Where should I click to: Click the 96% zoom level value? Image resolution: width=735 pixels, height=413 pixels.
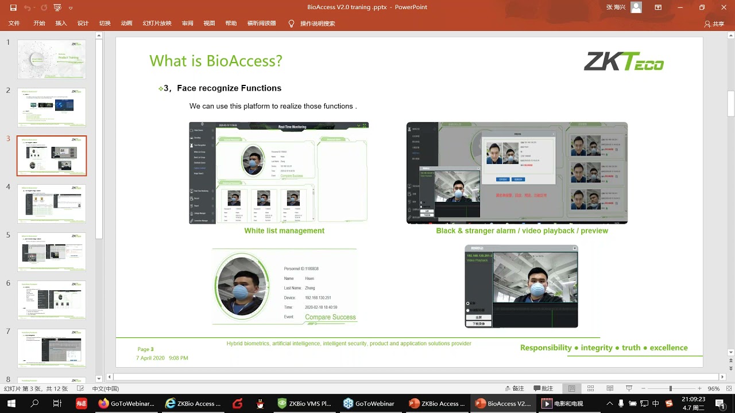pos(714,388)
